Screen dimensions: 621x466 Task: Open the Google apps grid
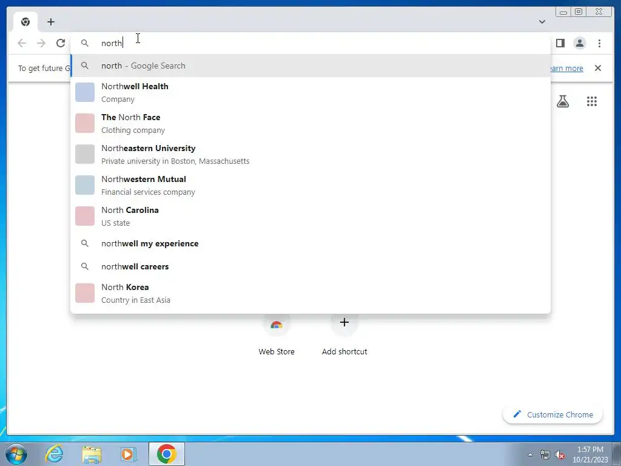(592, 101)
